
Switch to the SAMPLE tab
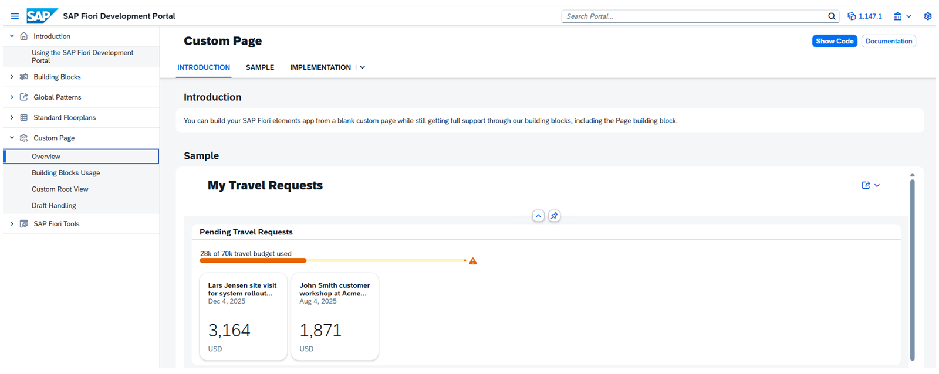(260, 67)
